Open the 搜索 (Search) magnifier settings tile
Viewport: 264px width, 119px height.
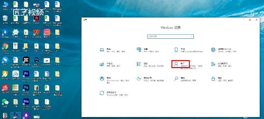(x=185, y=79)
